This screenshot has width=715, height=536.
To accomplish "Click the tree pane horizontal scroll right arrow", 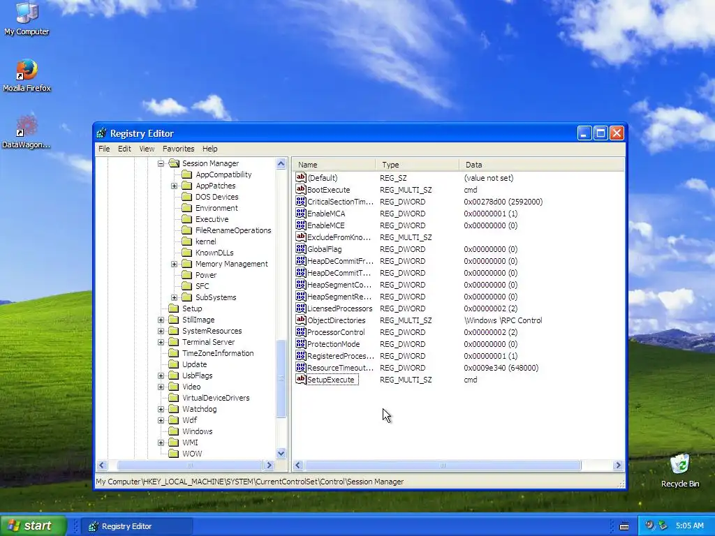I will click(x=269, y=466).
